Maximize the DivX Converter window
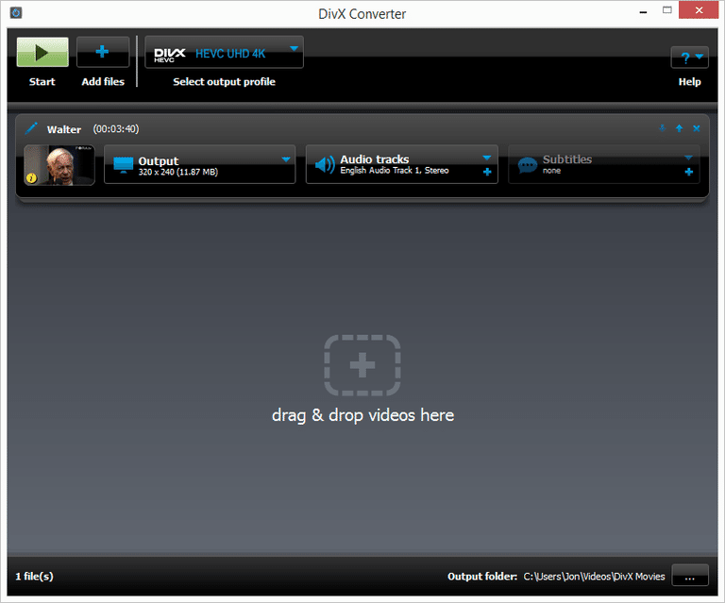Viewport: 725px width, 603px height. click(x=666, y=10)
